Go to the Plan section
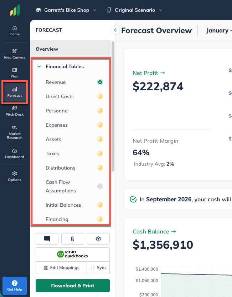232x297 pixels. (x=15, y=73)
